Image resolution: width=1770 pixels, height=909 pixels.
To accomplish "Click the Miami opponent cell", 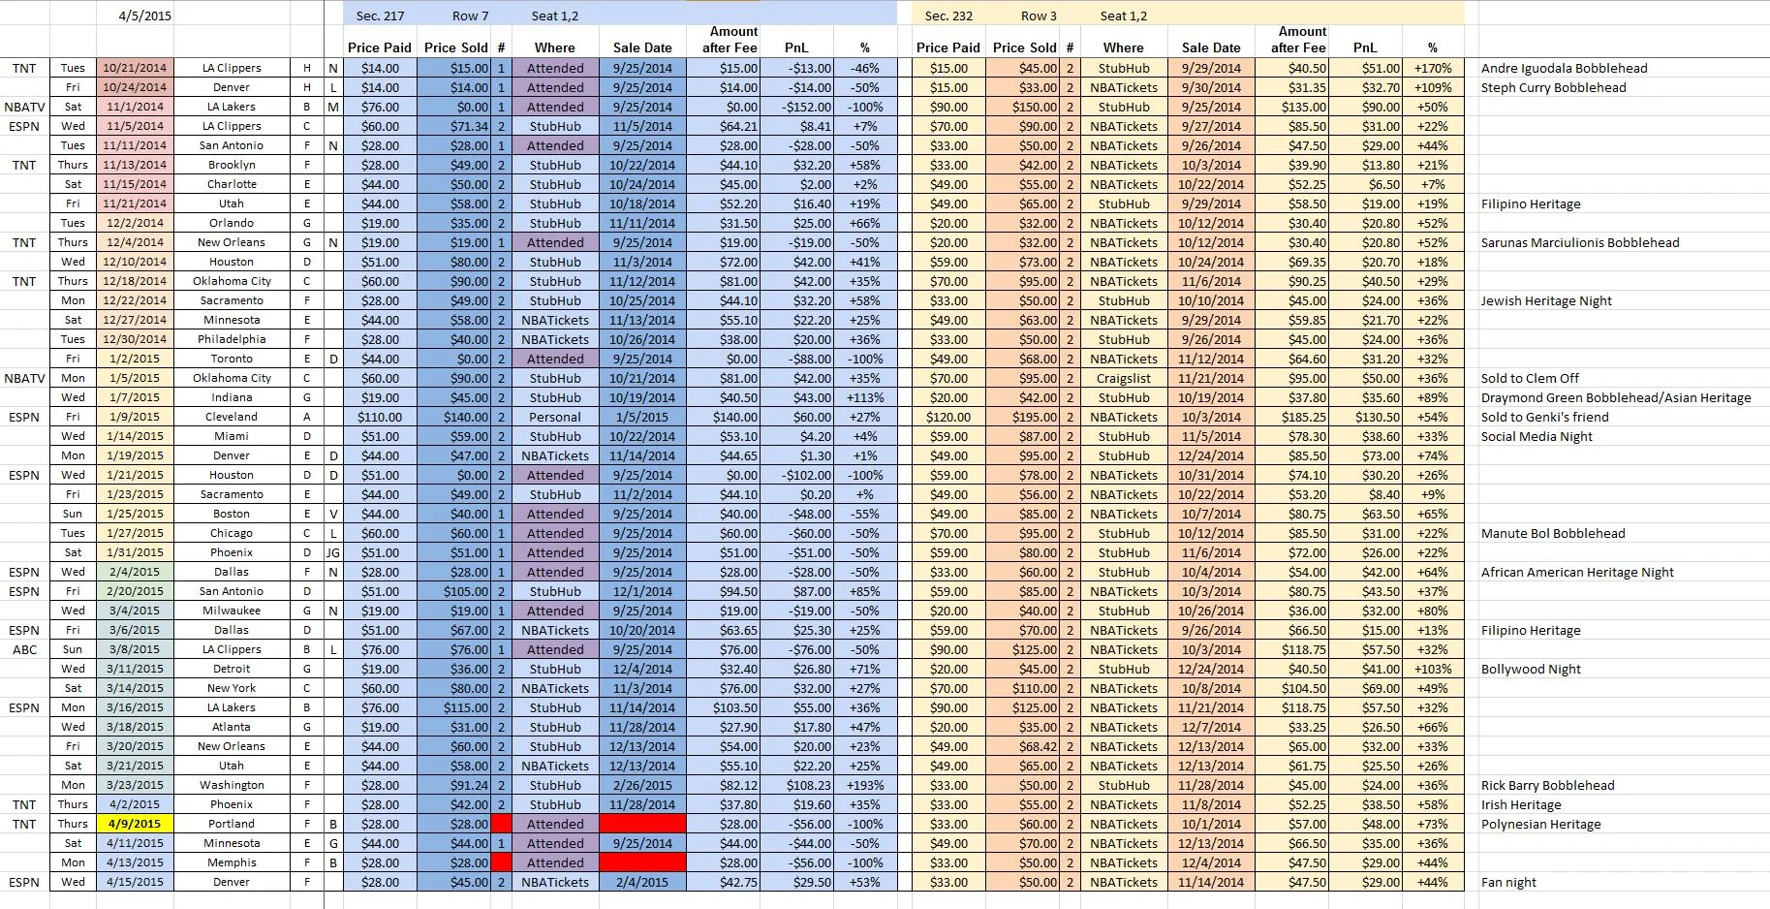I will point(232,436).
